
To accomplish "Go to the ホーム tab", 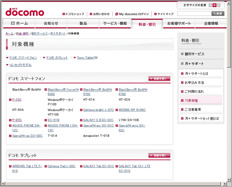I will pyautogui.click(x=19, y=23).
